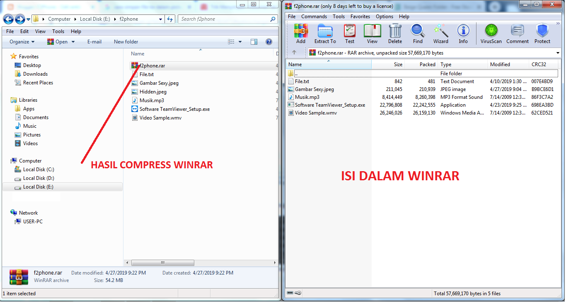This screenshot has width=566, height=306.
Task: Click the breadcrumb arrow after Computer
Action: pyautogui.click(x=75, y=19)
